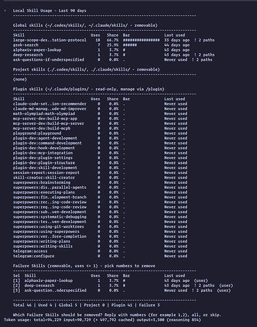This screenshot has height=327, width=257.
Task: Click plugin-dev:mcp-integration row
Action: tap(100, 153)
